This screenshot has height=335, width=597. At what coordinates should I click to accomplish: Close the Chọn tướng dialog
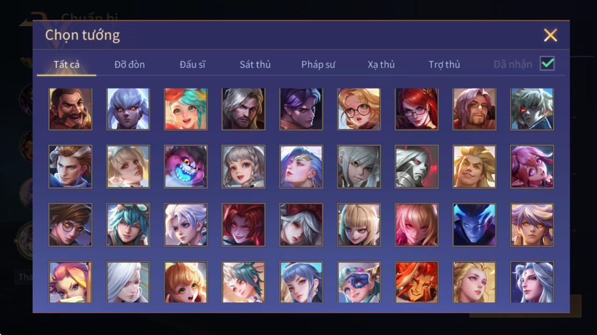coord(551,35)
